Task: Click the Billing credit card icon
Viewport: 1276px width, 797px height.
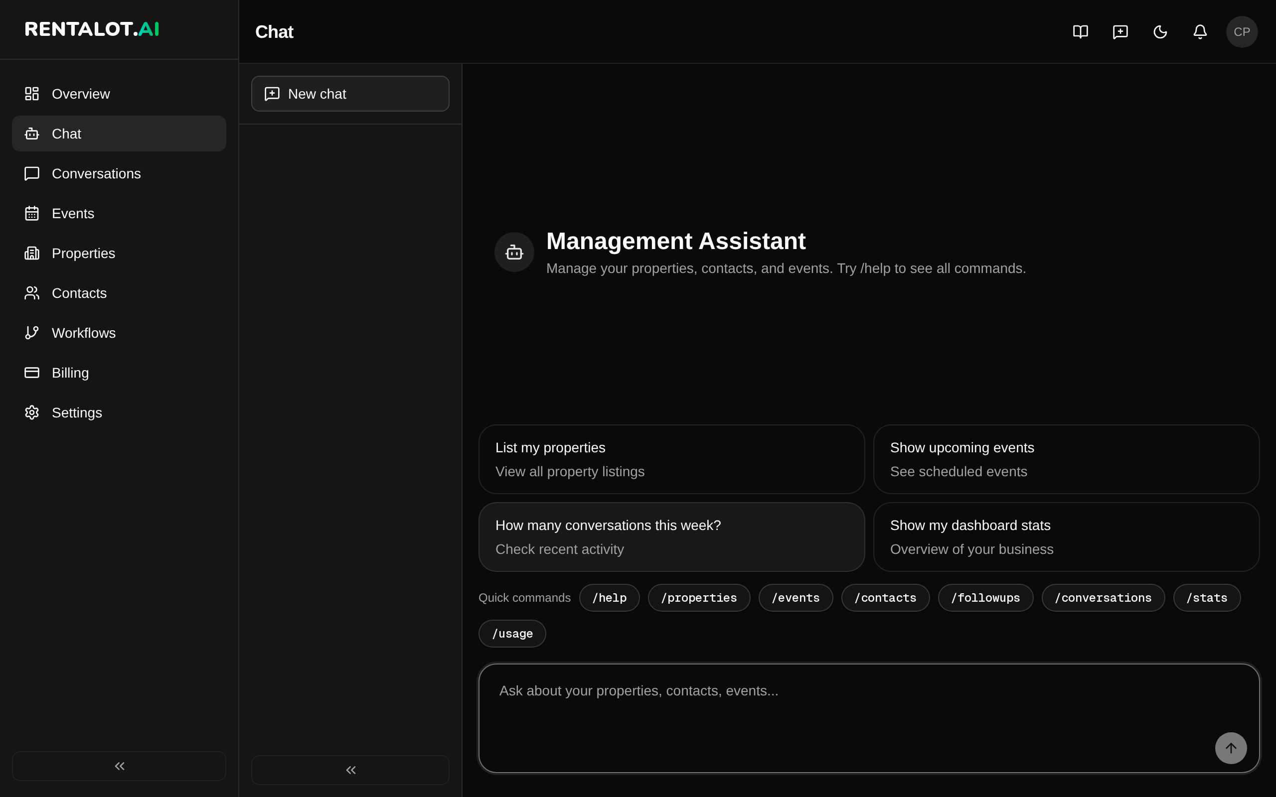Action: [x=31, y=373]
